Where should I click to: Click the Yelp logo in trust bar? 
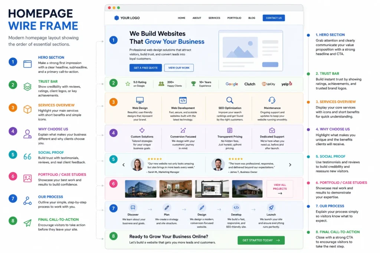(x=287, y=84)
